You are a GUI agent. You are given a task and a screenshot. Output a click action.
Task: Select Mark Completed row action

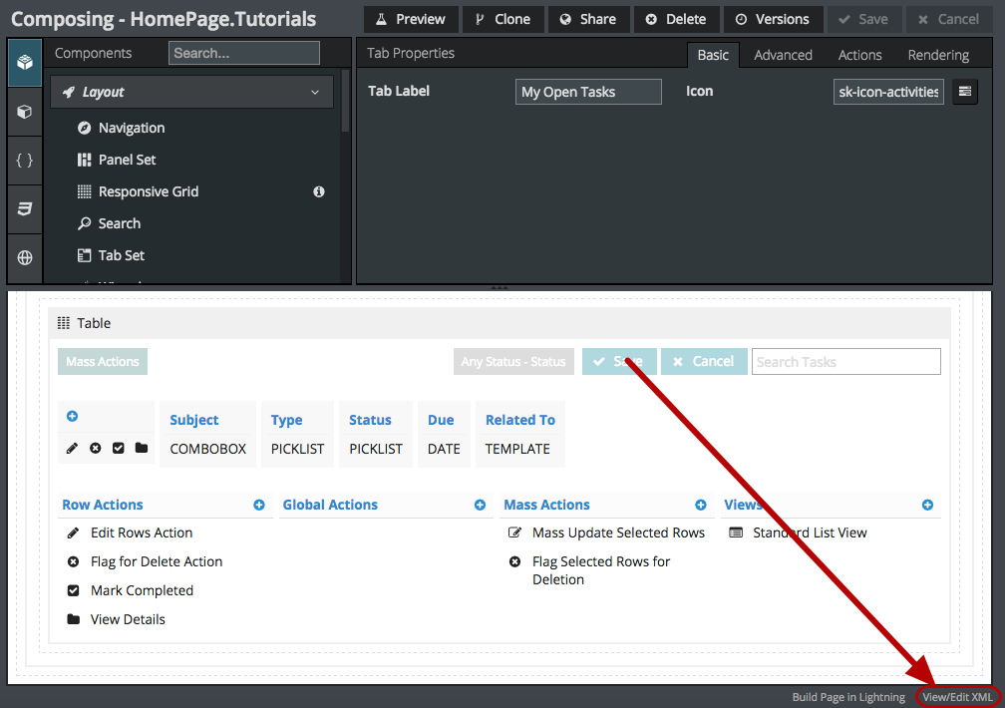click(x=142, y=590)
